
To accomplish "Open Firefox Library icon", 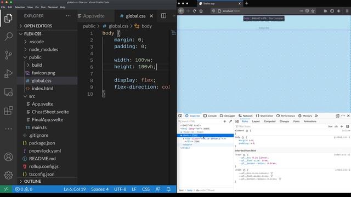I will coord(325,11).
